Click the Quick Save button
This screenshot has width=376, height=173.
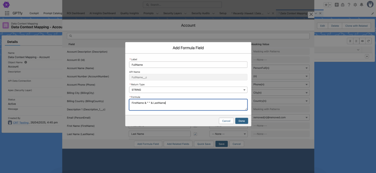click(x=204, y=144)
